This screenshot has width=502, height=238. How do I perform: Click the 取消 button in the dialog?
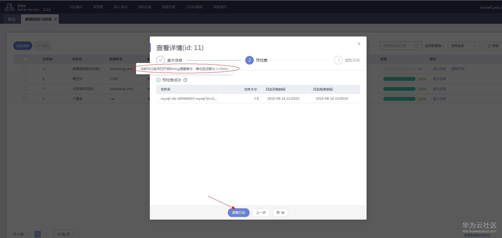(280, 213)
